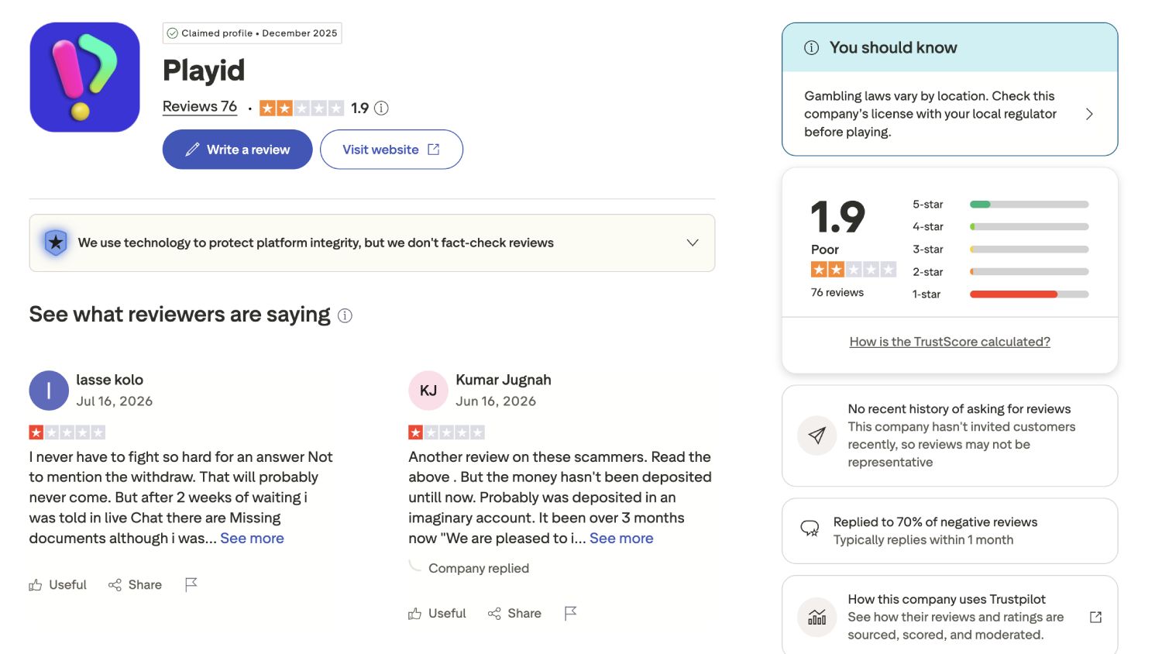This screenshot has width=1162, height=654.
Task: Click the Claimed profile checkmark icon
Action: pyautogui.click(x=172, y=33)
